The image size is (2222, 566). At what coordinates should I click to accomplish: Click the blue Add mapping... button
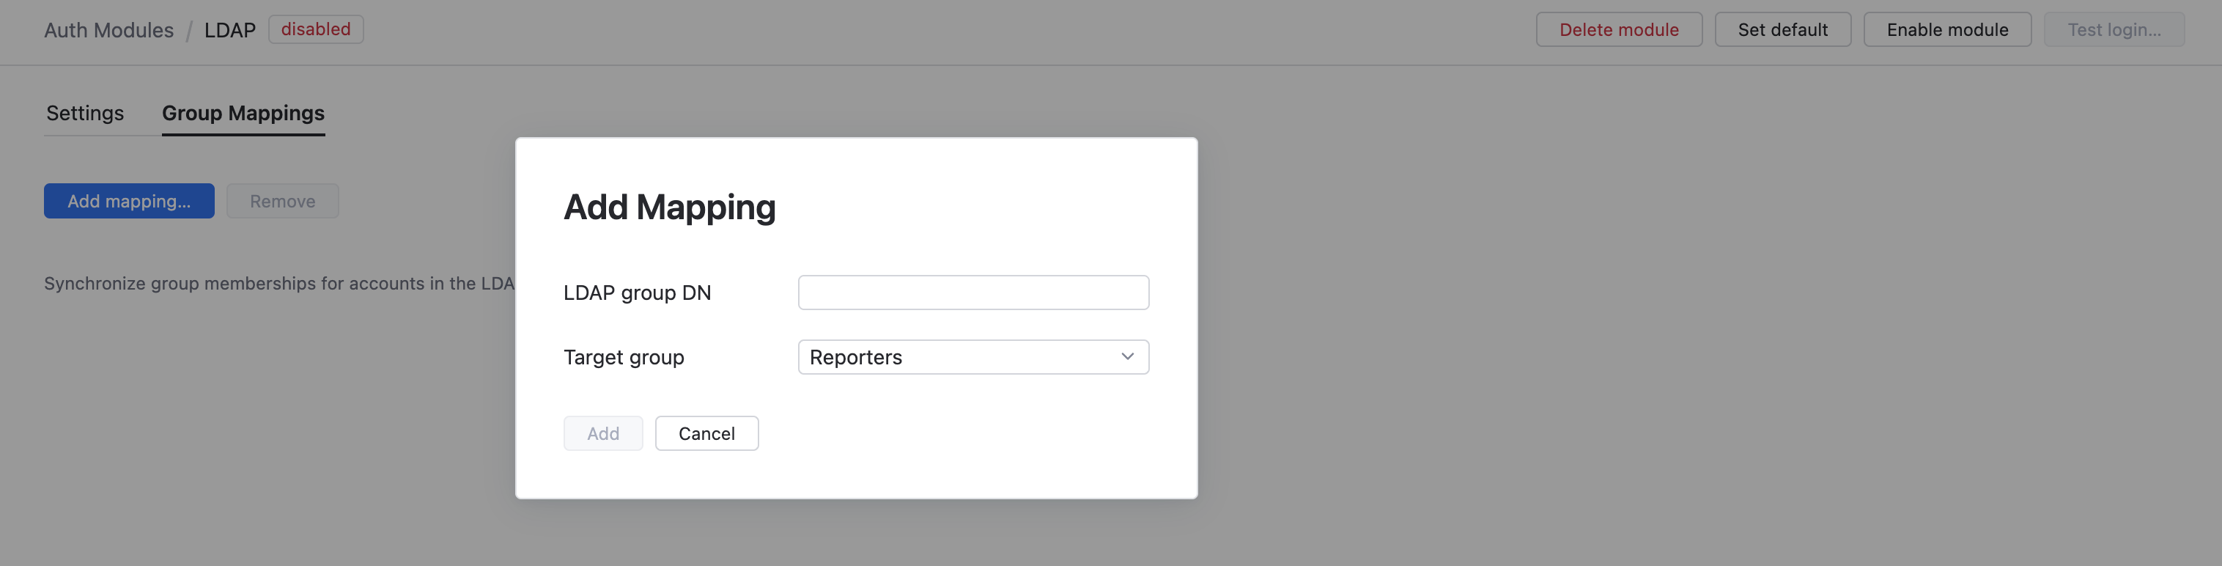pos(128,201)
